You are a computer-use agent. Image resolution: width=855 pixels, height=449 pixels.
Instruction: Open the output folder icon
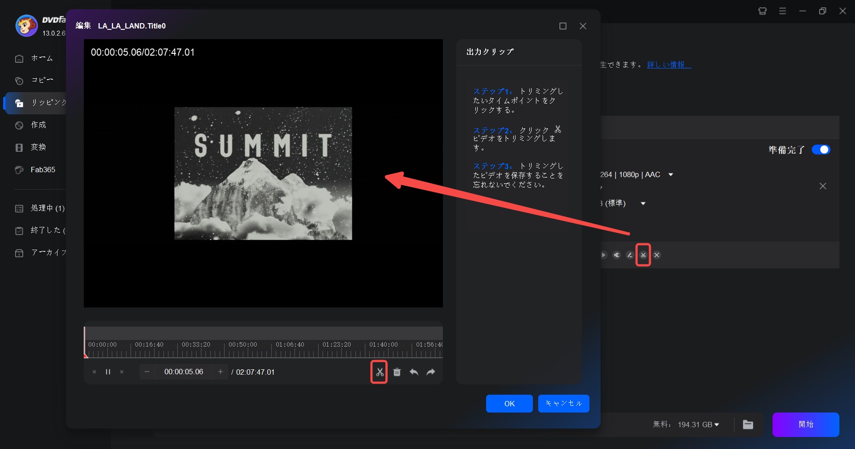(x=748, y=425)
